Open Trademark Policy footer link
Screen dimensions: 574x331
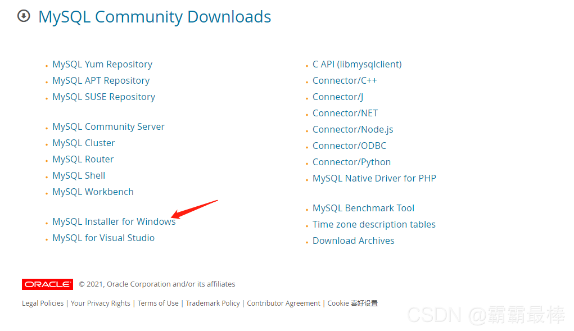point(213,303)
